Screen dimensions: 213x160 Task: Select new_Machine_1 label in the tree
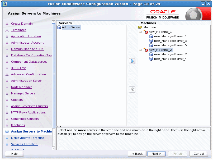pos(160,32)
